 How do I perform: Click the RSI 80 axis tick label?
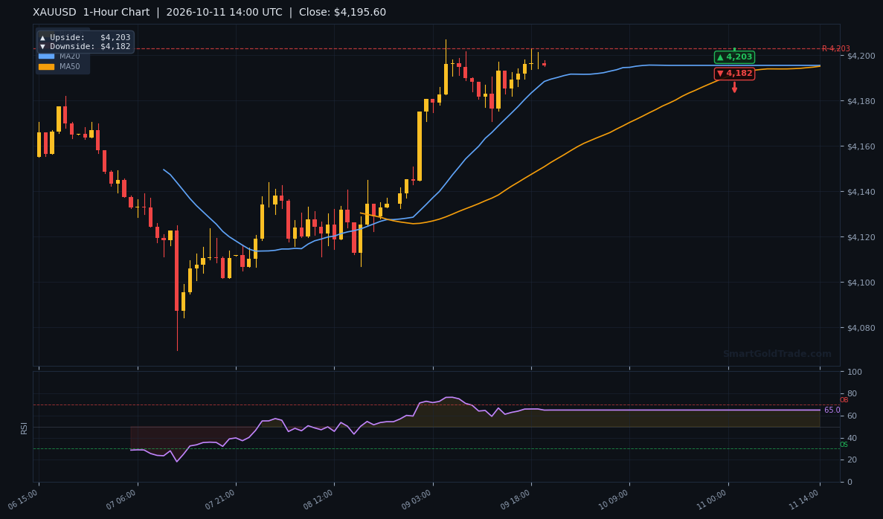852,394
